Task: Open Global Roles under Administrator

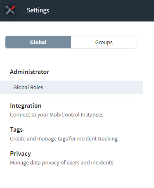Action: 71,87
